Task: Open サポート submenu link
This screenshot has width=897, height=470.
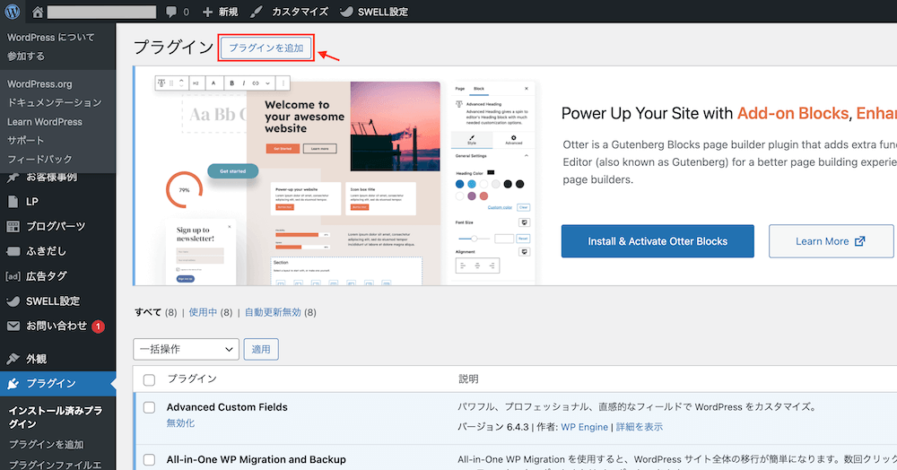Action: [25, 141]
